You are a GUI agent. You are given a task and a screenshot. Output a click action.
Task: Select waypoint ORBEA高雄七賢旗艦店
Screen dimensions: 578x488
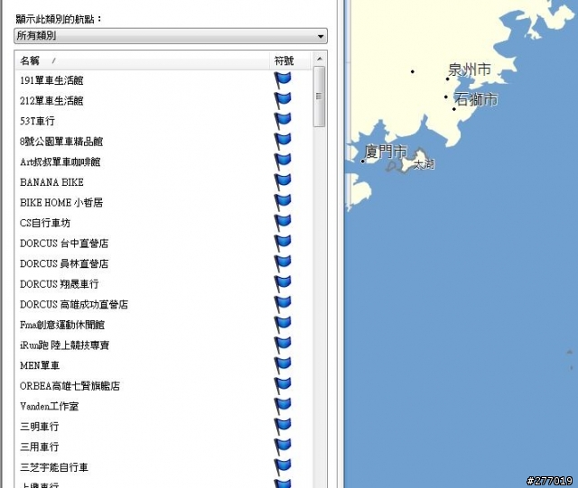(70, 386)
